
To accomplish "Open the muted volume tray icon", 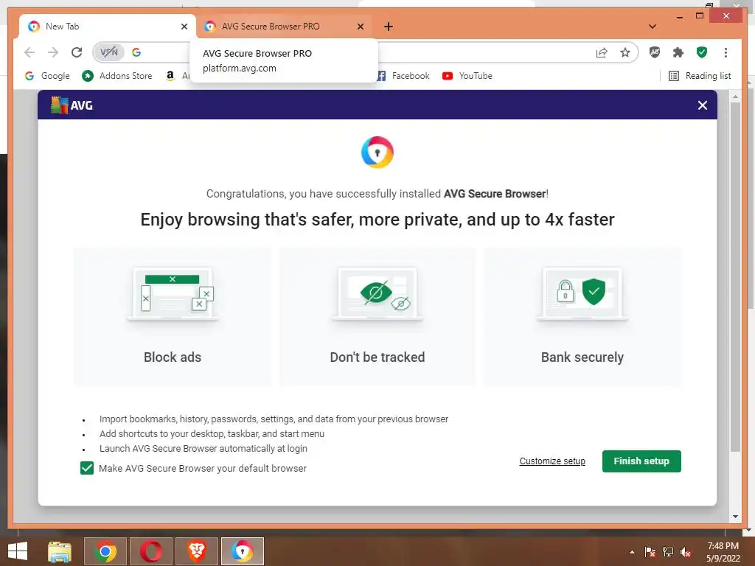I will tap(686, 552).
